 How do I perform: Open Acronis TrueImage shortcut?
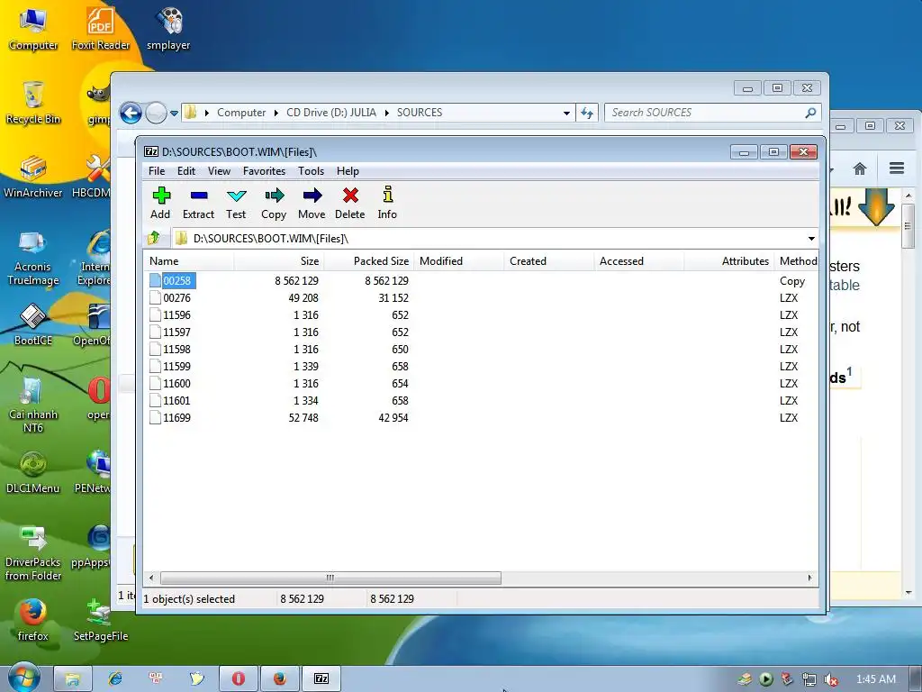[33, 258]
